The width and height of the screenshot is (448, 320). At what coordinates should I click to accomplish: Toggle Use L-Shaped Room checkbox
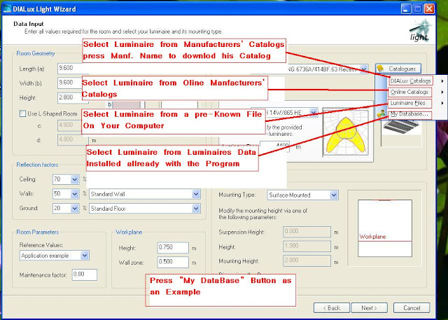(22, 113)
